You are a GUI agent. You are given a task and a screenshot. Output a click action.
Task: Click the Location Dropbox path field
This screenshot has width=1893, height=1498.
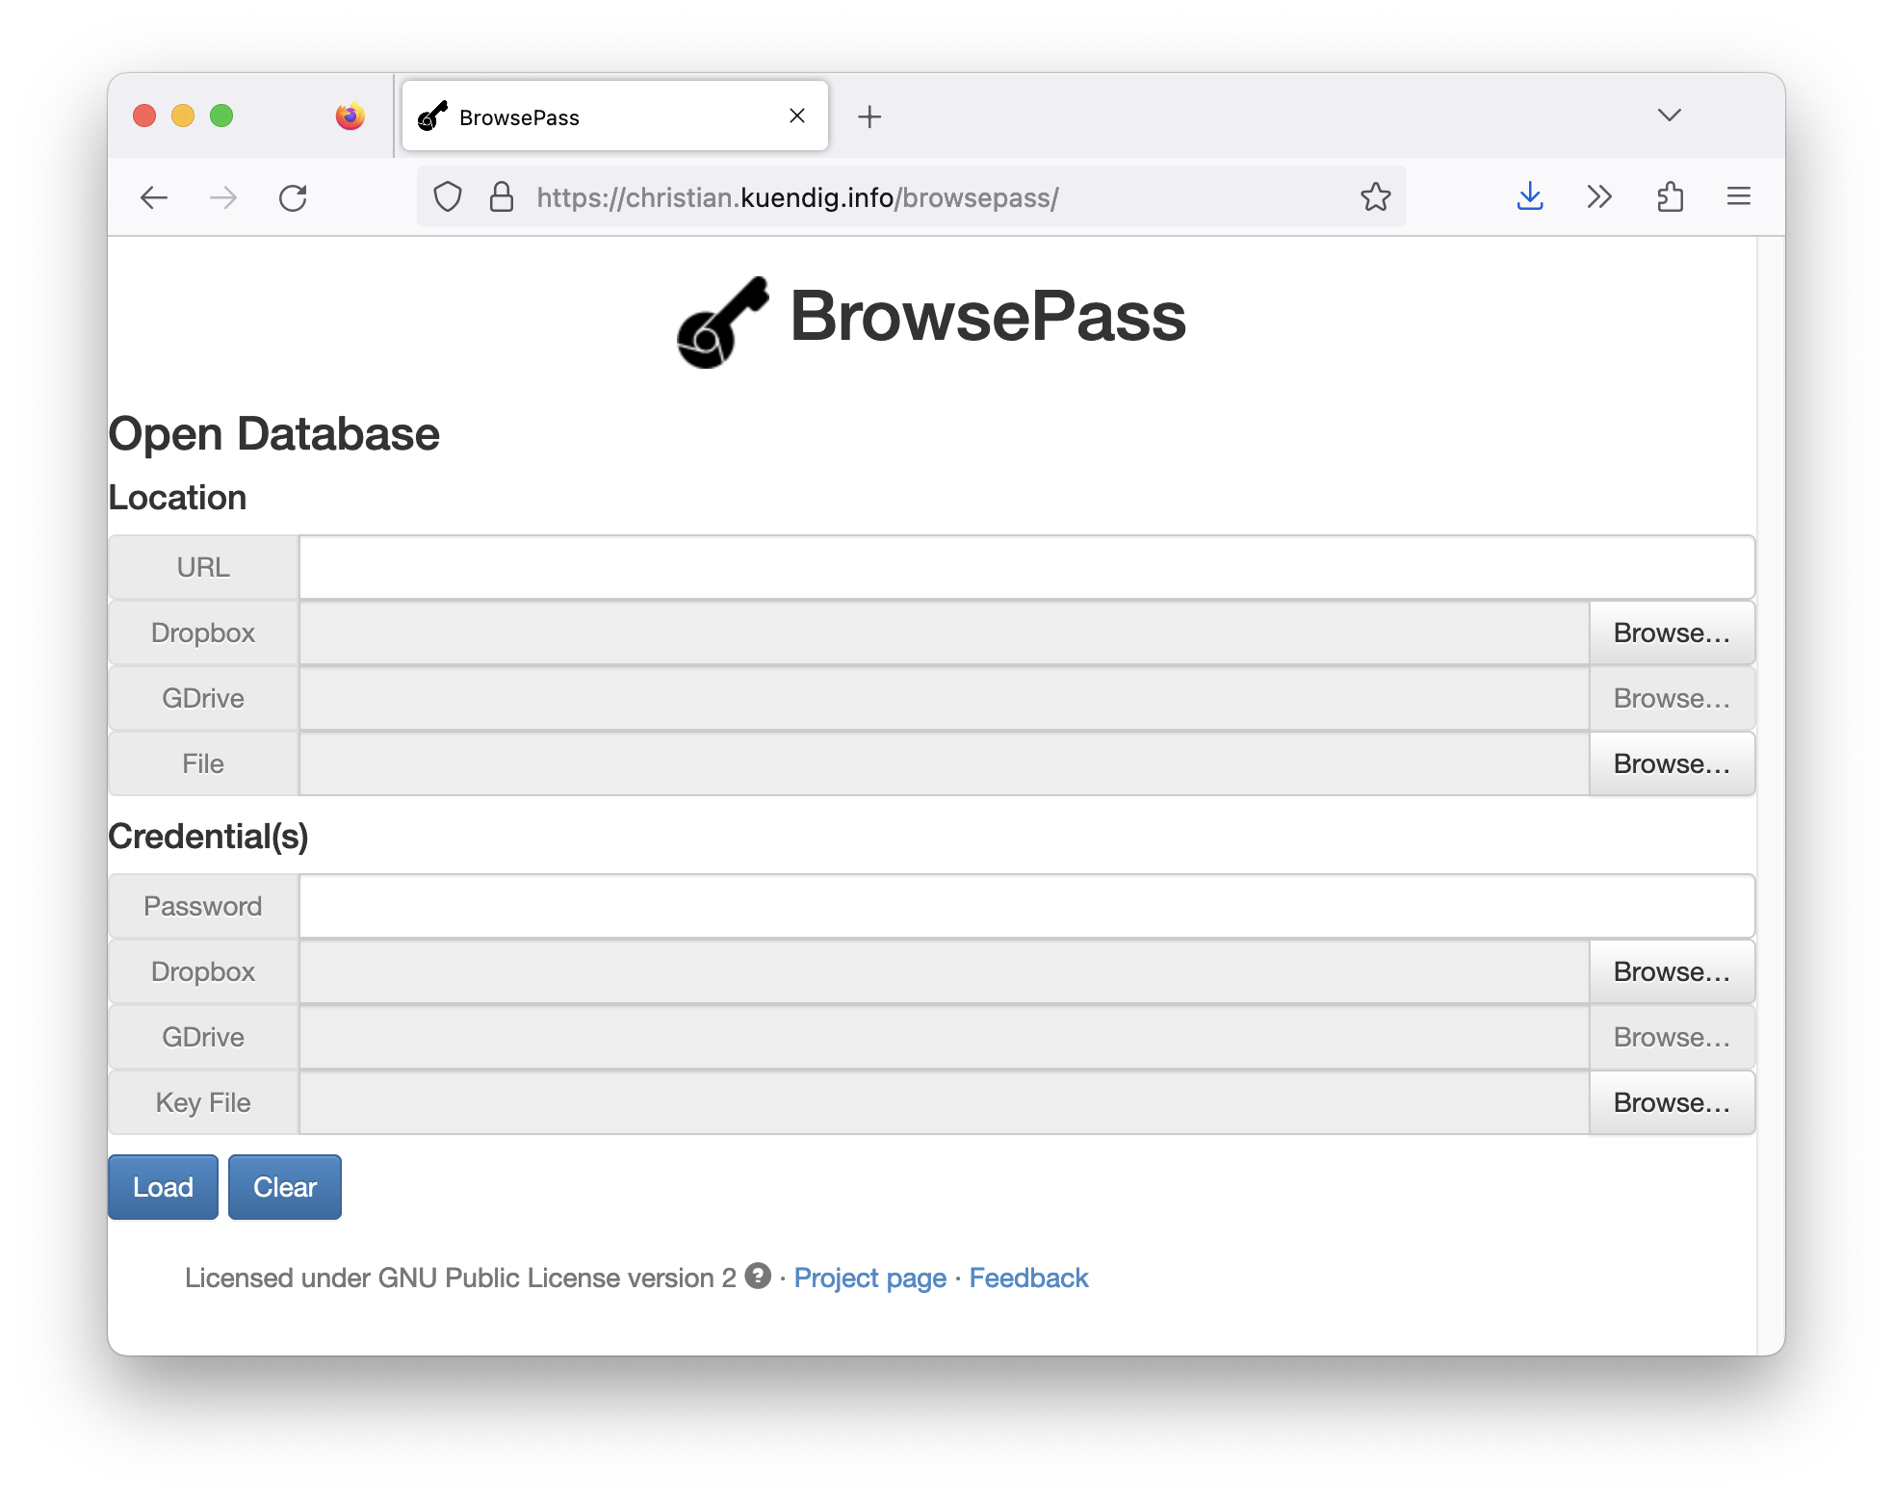coord(944,633)
